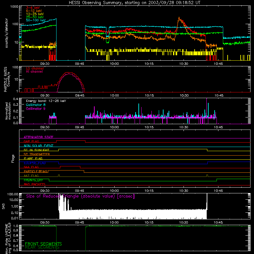
Task: Click the 'Energy band: 12-25 keV' label
Action: pos(46,101)
